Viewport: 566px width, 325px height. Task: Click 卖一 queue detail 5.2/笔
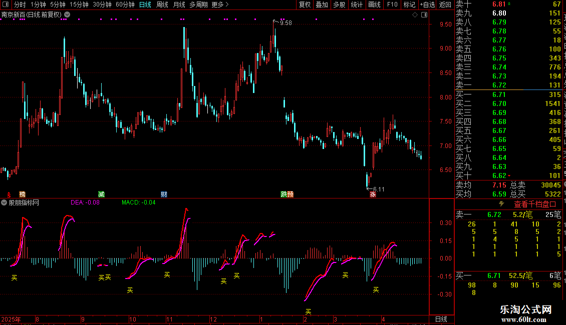(x=523, y=214)
